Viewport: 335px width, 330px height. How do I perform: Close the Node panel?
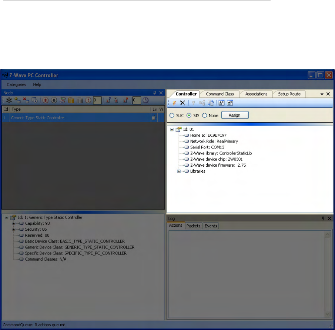(x=161, y=93)
